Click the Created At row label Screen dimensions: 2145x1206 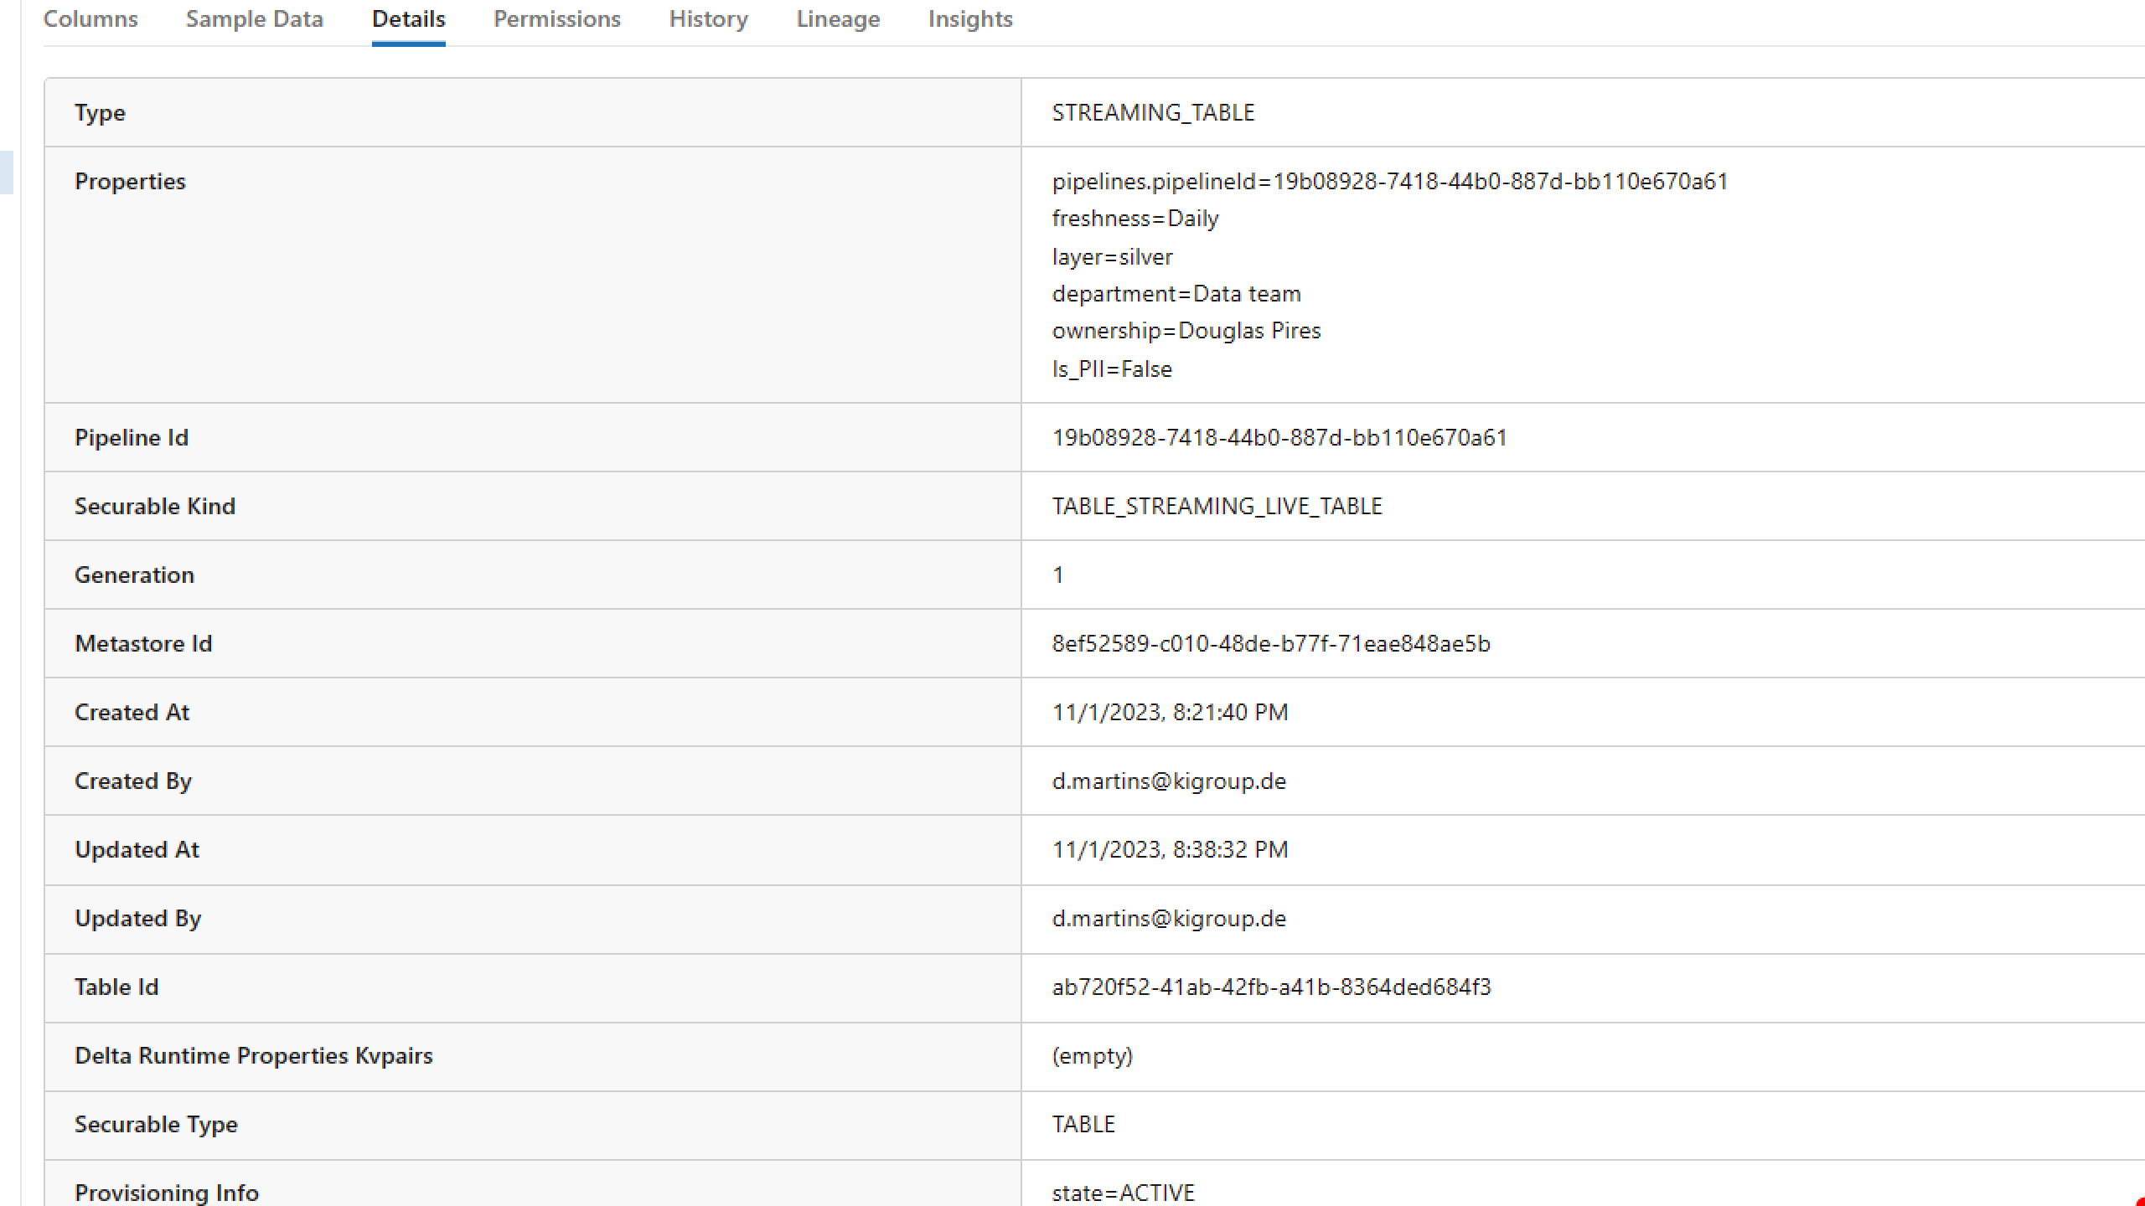pyautogui.click(x=132, y=713)
